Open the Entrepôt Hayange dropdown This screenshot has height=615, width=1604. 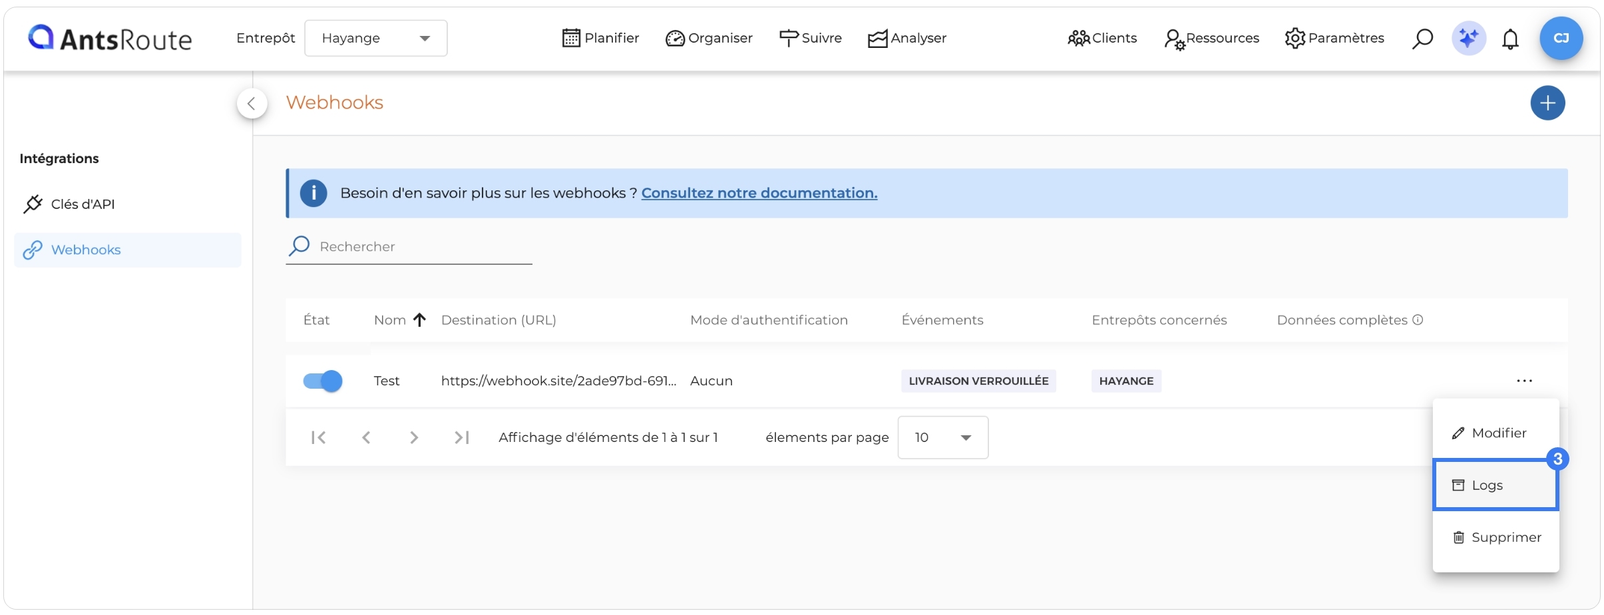[x=376, y=38]
